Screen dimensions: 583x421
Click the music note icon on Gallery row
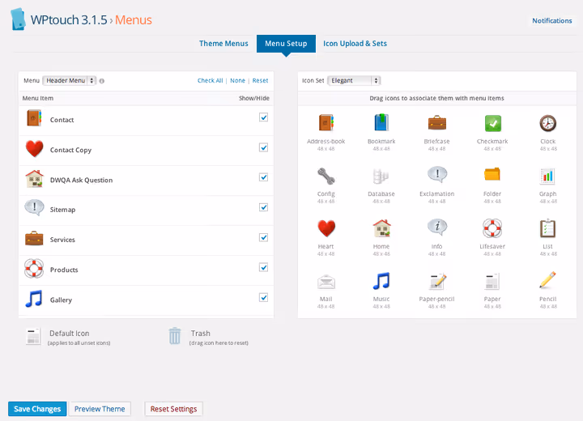tap(34, 299)
